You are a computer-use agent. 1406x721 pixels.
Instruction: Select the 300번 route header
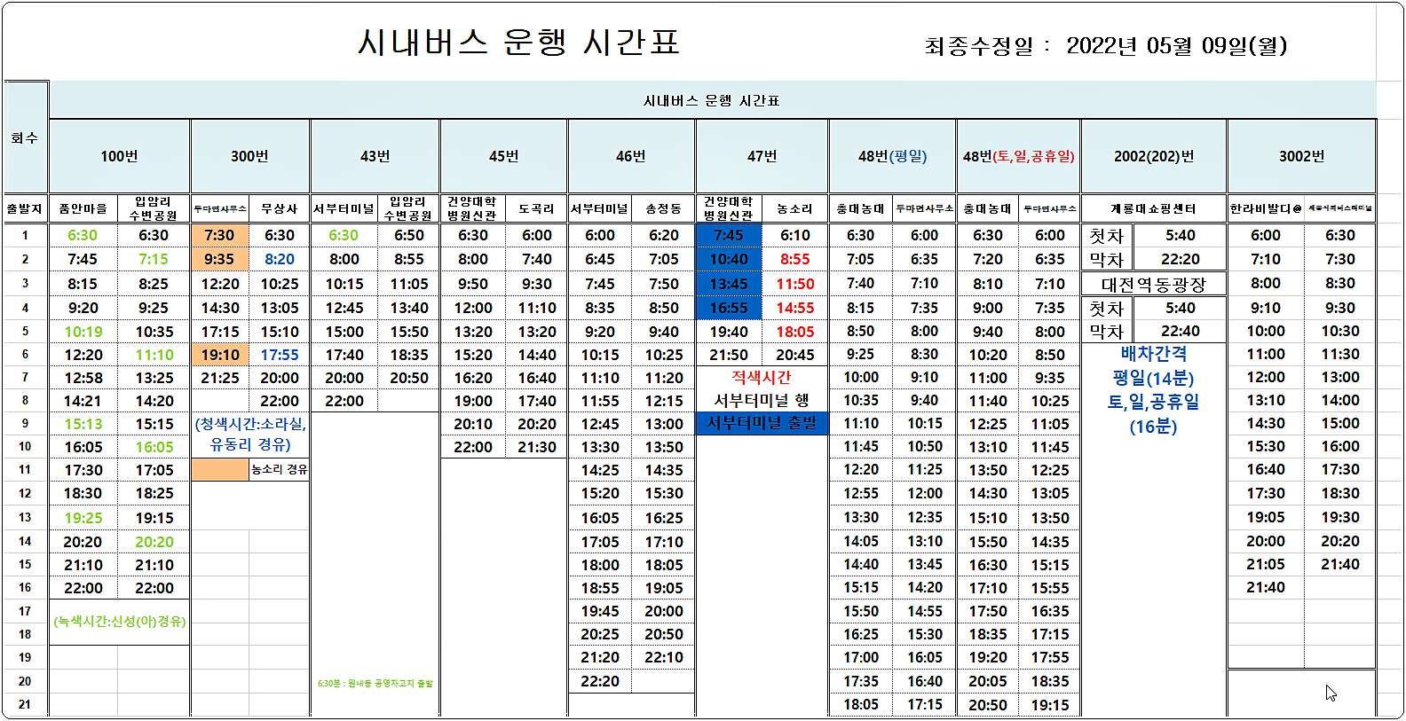tap(249, 156)
